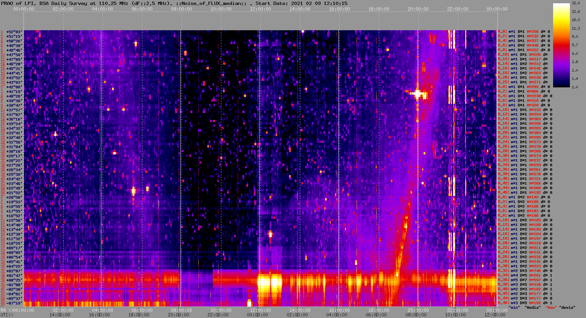Click the row statistics with M=338

[x=525, y=285]
